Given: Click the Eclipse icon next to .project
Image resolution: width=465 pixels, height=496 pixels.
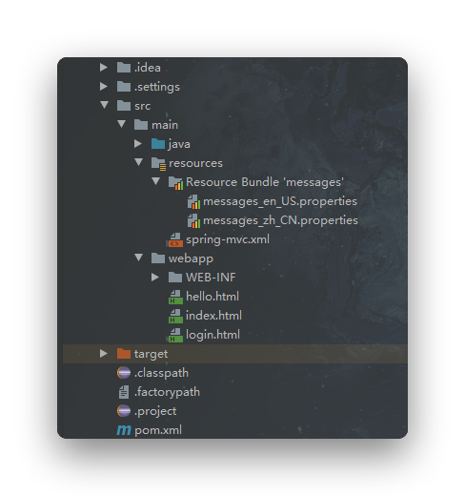Looking at the screenshot, I should point(124,411).
